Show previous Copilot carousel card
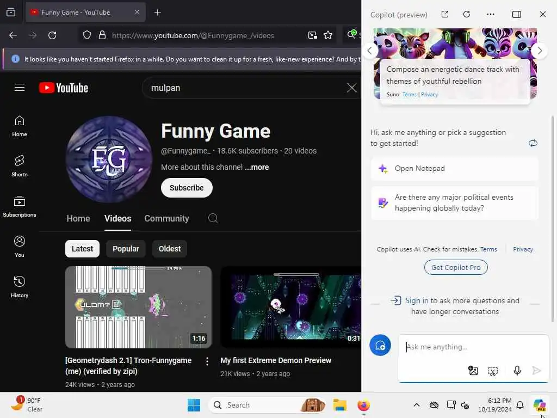 [370, 51]
